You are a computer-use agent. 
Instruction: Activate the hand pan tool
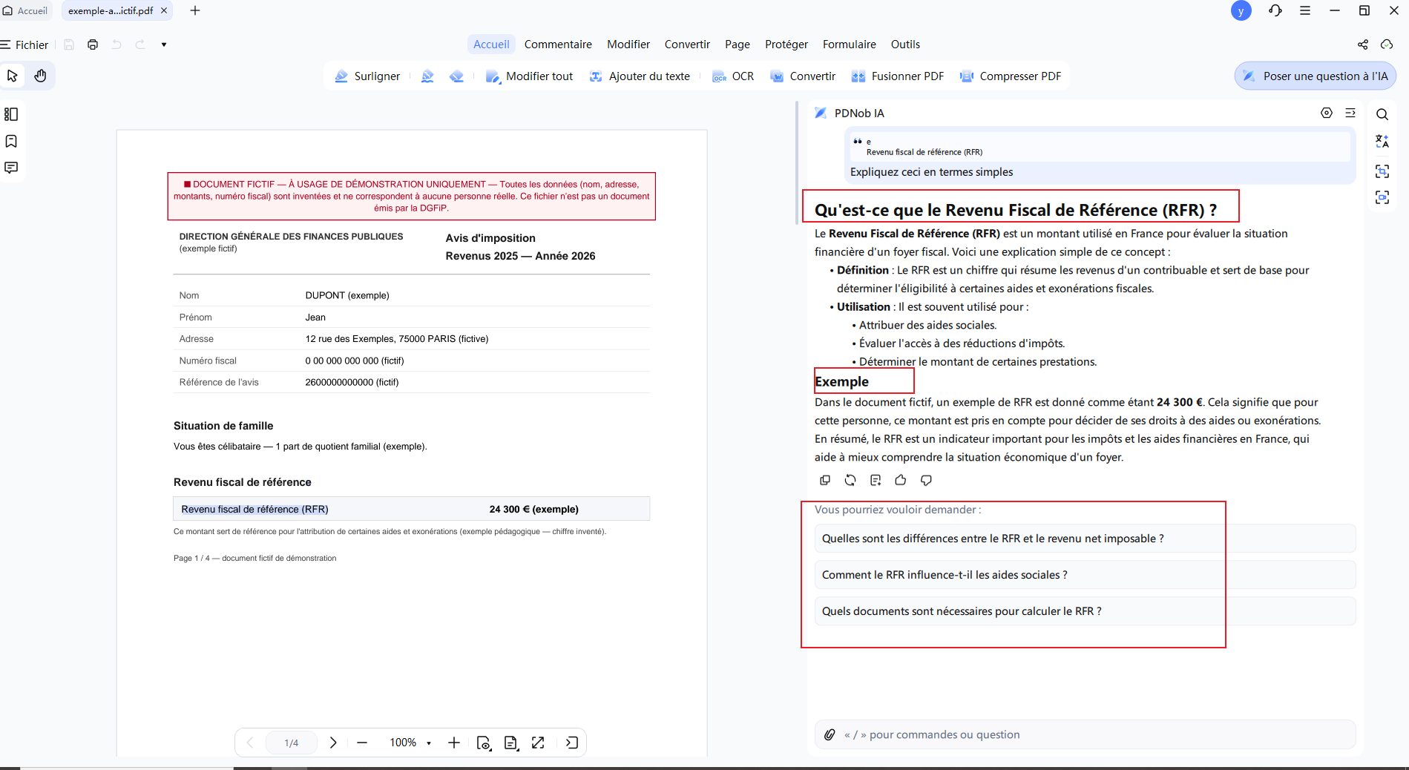point(41,76)
